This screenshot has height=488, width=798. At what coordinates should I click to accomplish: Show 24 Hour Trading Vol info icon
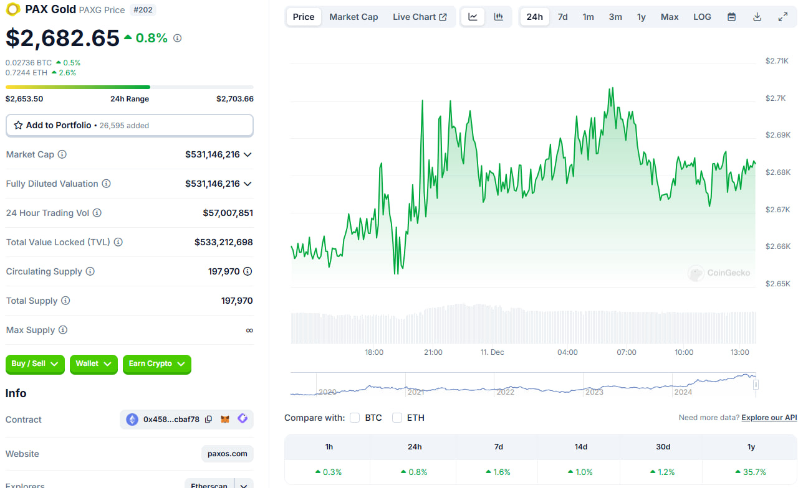97,213
